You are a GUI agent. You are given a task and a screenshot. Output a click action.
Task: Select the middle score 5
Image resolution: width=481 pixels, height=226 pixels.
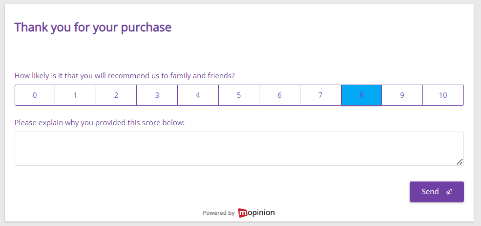[x=239, y=95]
